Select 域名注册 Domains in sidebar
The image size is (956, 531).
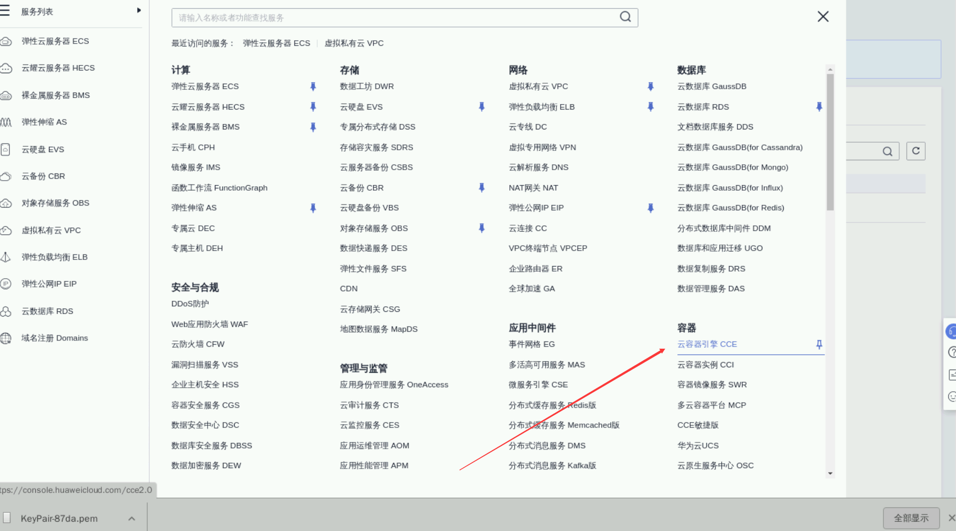coord(55,338)
